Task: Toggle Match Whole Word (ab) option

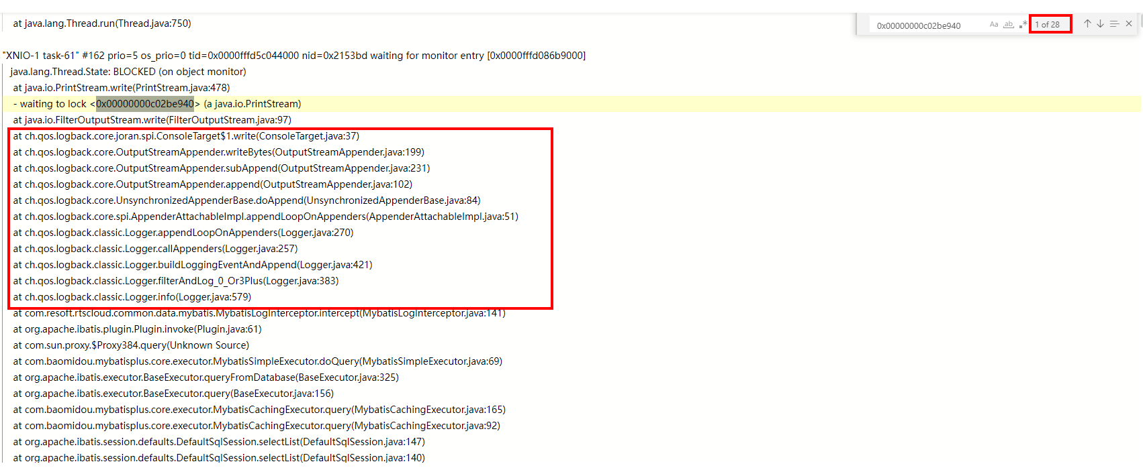Action: (x=1008, y=25)
